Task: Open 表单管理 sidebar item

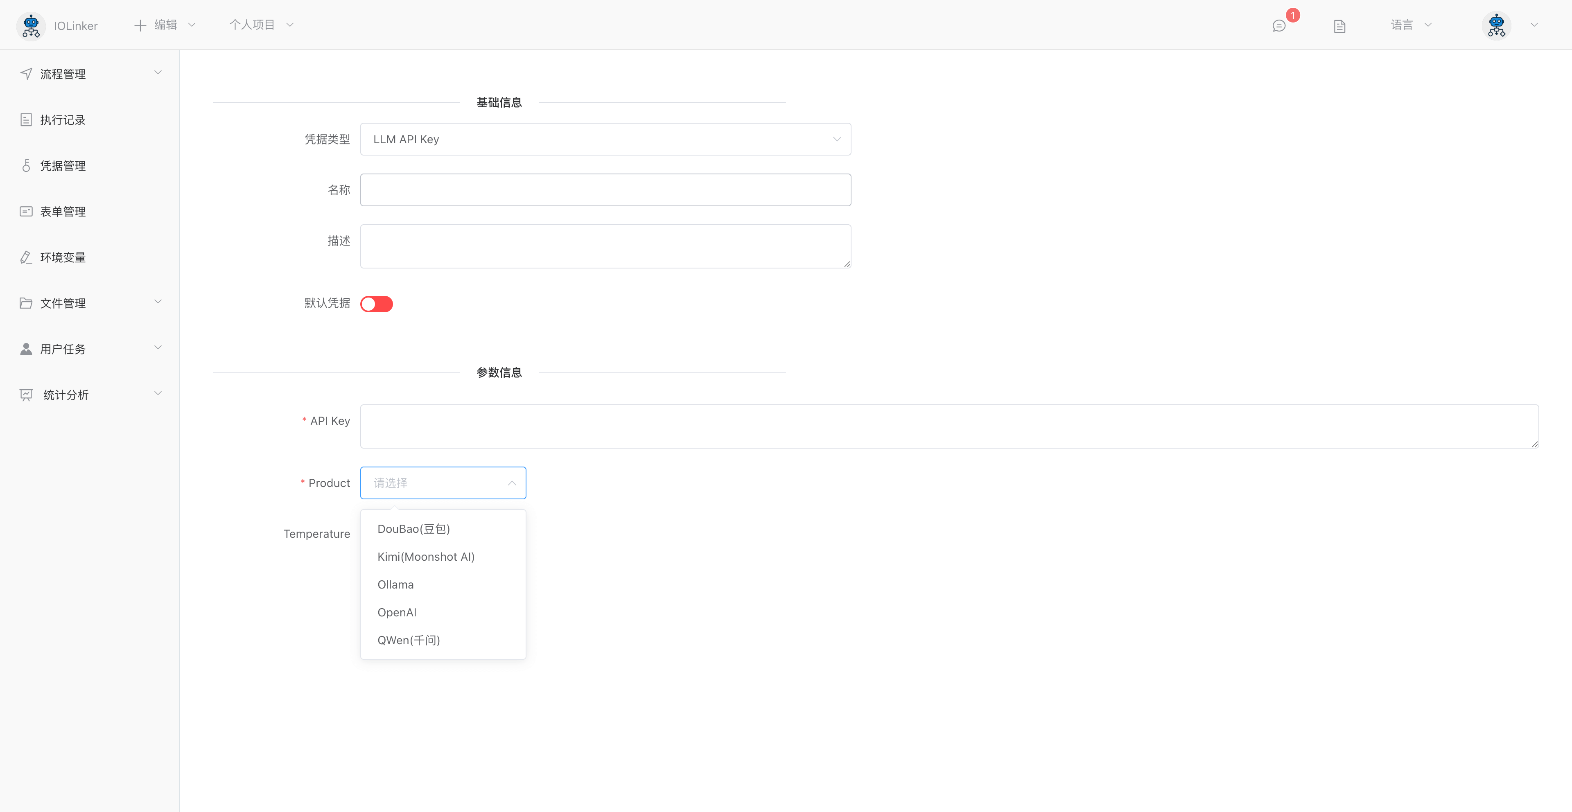Action: click(x=63, y=212)
